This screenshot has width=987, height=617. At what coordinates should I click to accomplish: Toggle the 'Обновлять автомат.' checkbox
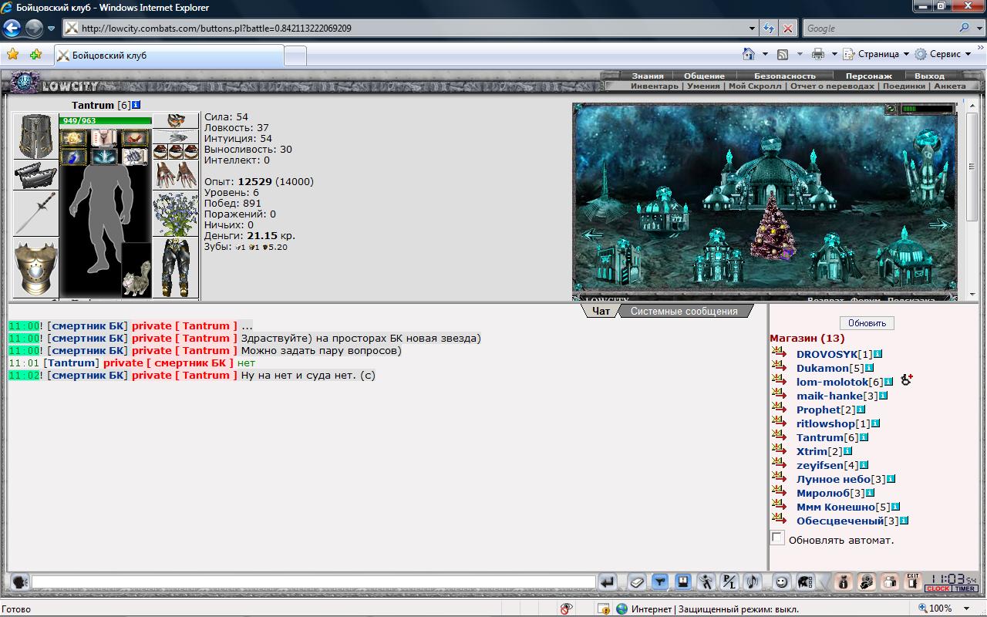[x=778, y=538]
